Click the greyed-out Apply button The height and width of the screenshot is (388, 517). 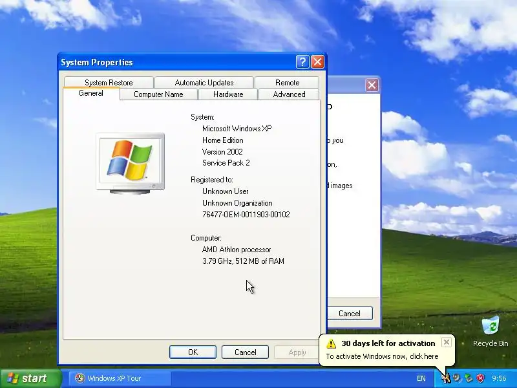297,352
